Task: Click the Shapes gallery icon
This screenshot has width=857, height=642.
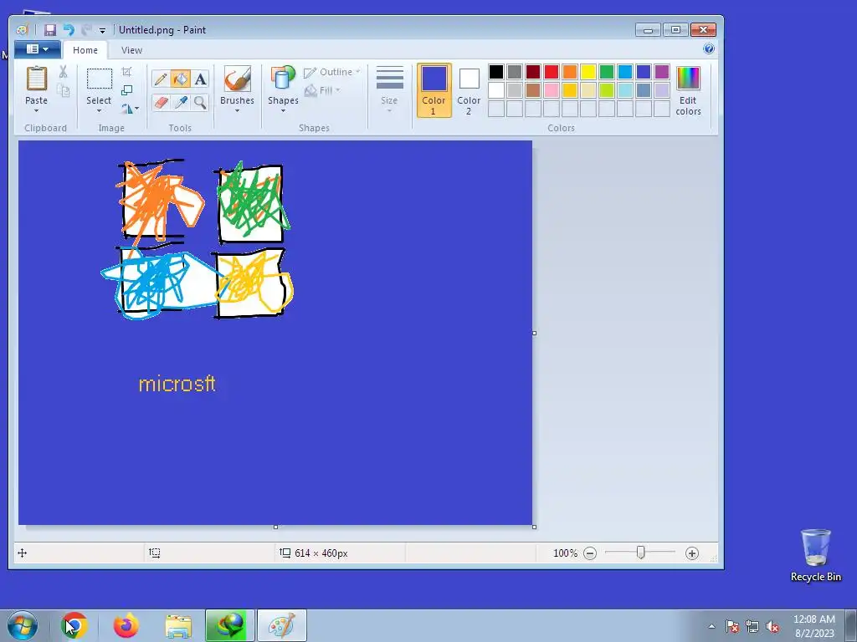Action: coord(283,78)
